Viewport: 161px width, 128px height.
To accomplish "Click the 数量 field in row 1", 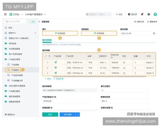I will (139, 62).
